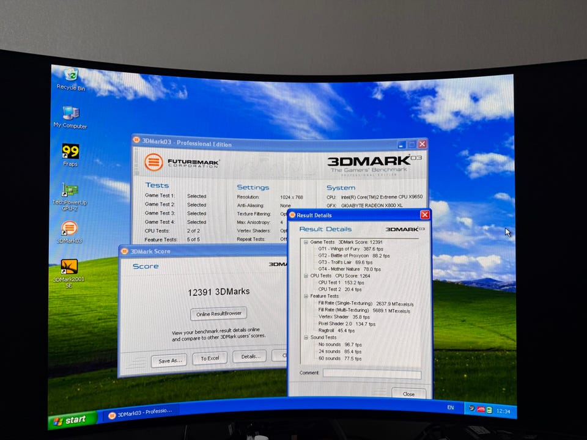Open the Online ResultBrowser button
The width and height of the screenshot is (587, 440).
(219, 314)
